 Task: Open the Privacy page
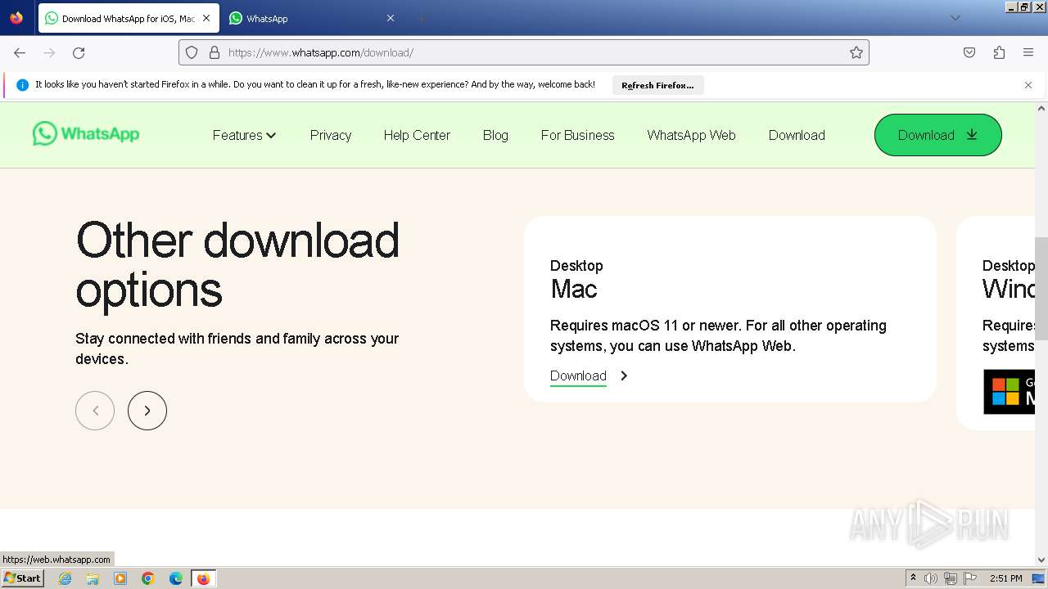coord(331,135)
